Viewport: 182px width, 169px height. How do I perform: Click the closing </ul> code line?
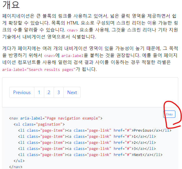pos(19,161)
